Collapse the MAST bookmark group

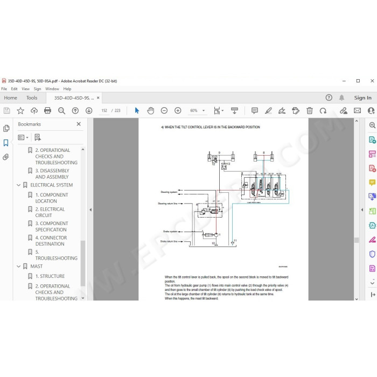tap(18, 267)
